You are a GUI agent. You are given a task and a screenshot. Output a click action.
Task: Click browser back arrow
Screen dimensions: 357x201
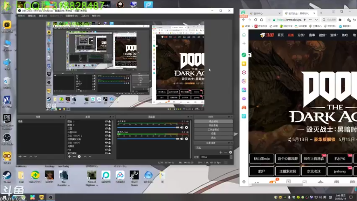pos(244,20)
